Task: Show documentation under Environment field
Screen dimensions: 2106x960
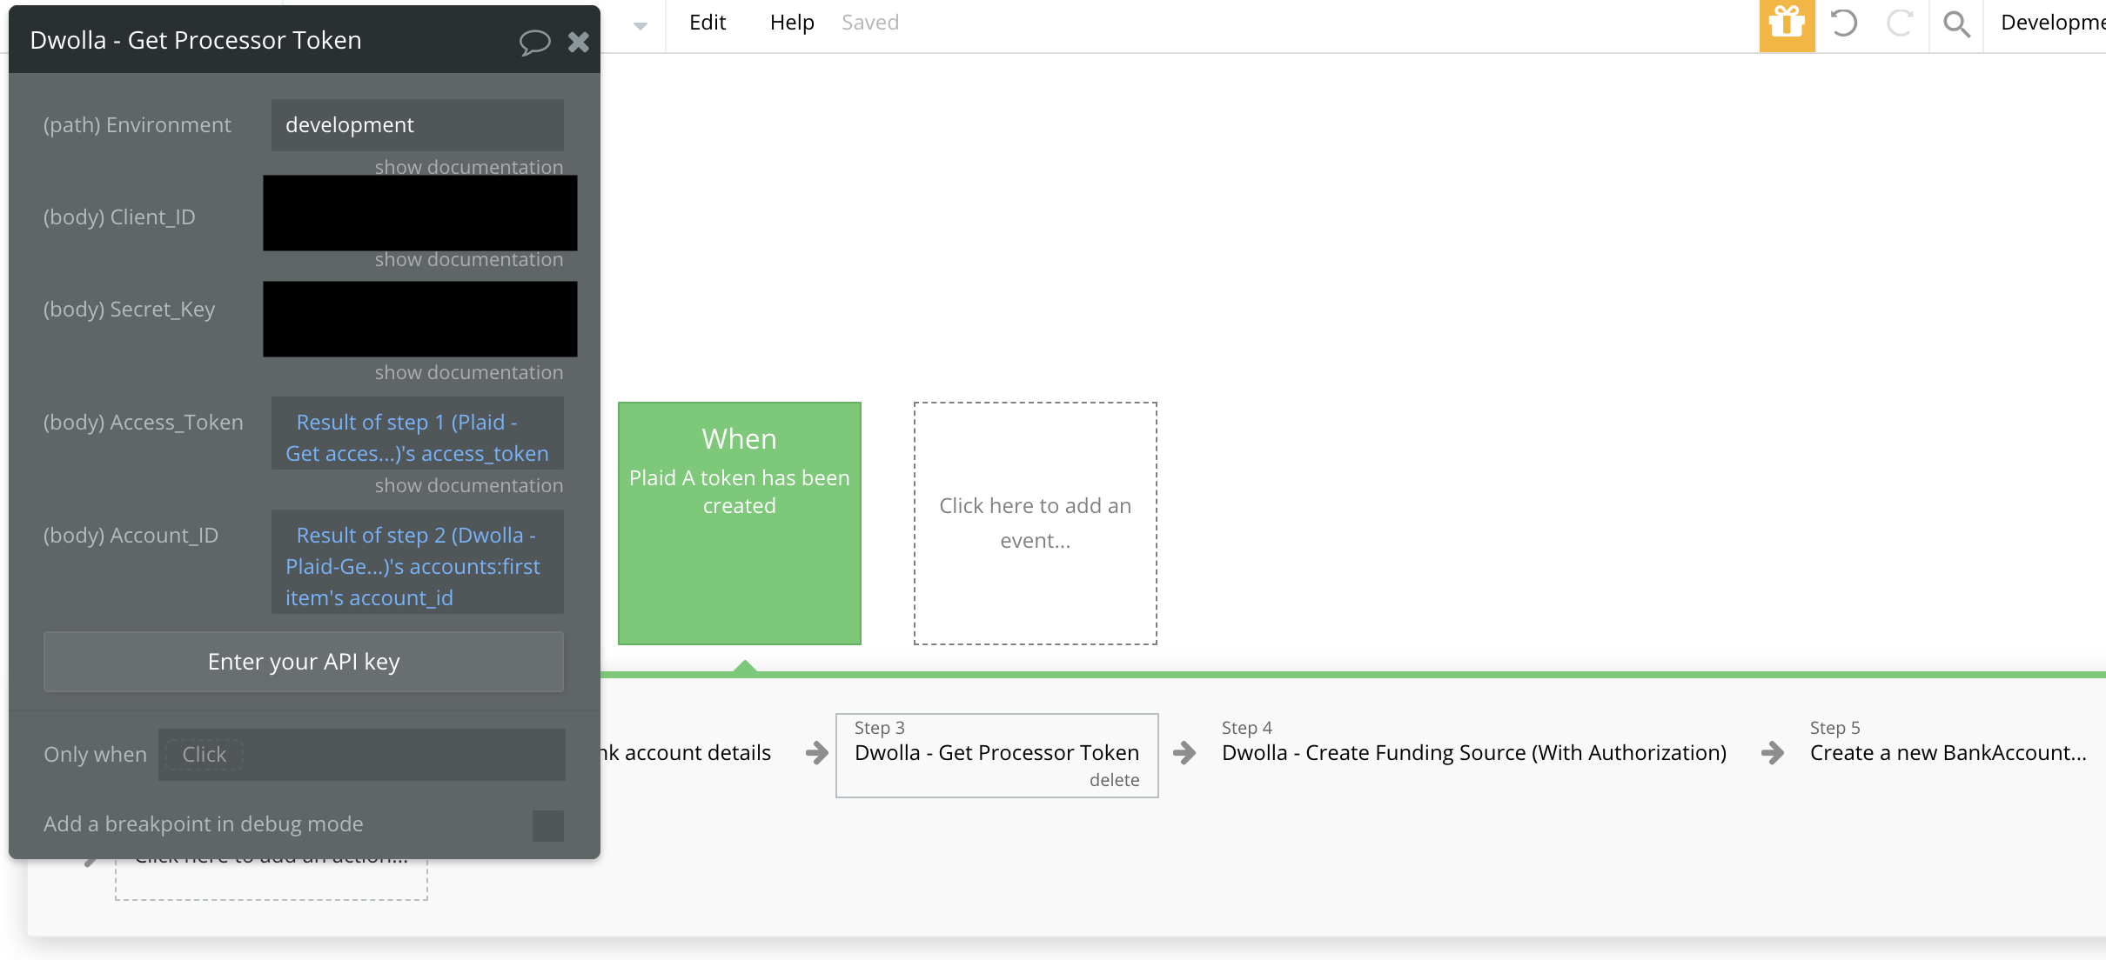Action: pyautogui.click(x=469, y=167)
